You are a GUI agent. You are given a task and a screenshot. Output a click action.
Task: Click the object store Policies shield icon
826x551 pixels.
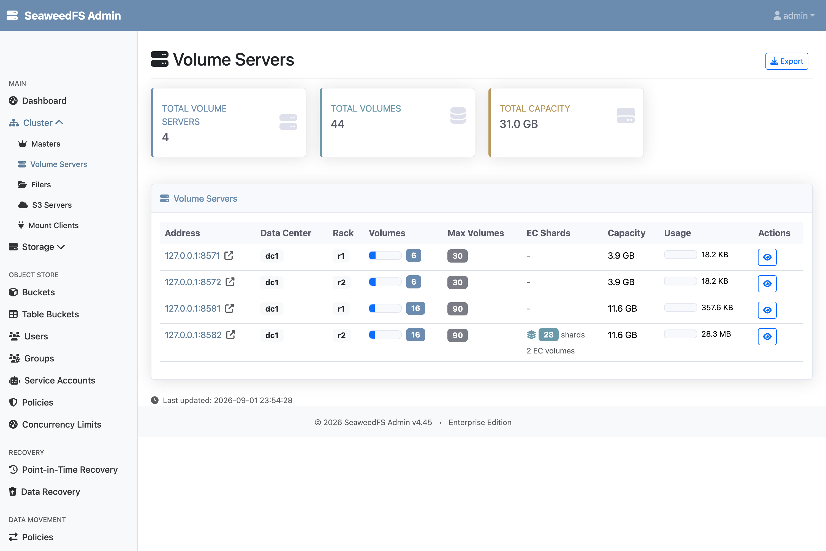tap(13, 402)
